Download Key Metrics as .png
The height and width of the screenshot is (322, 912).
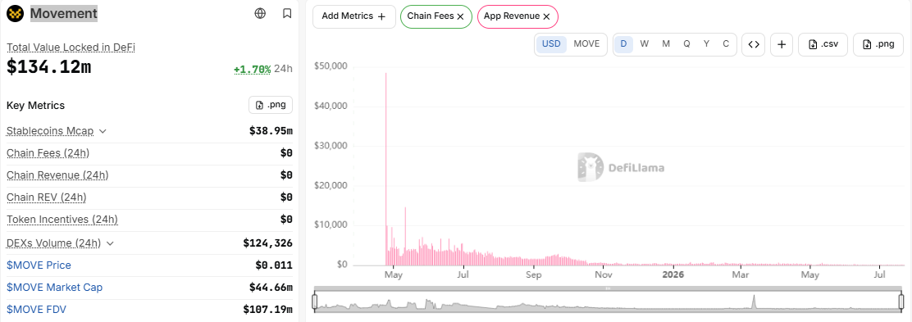pyautogui.click(x=271, y=105)
